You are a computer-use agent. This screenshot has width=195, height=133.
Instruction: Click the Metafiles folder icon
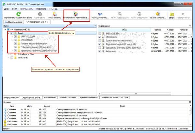pos(15,58)
